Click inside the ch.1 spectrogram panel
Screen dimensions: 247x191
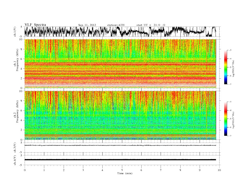tap(120, 64)
